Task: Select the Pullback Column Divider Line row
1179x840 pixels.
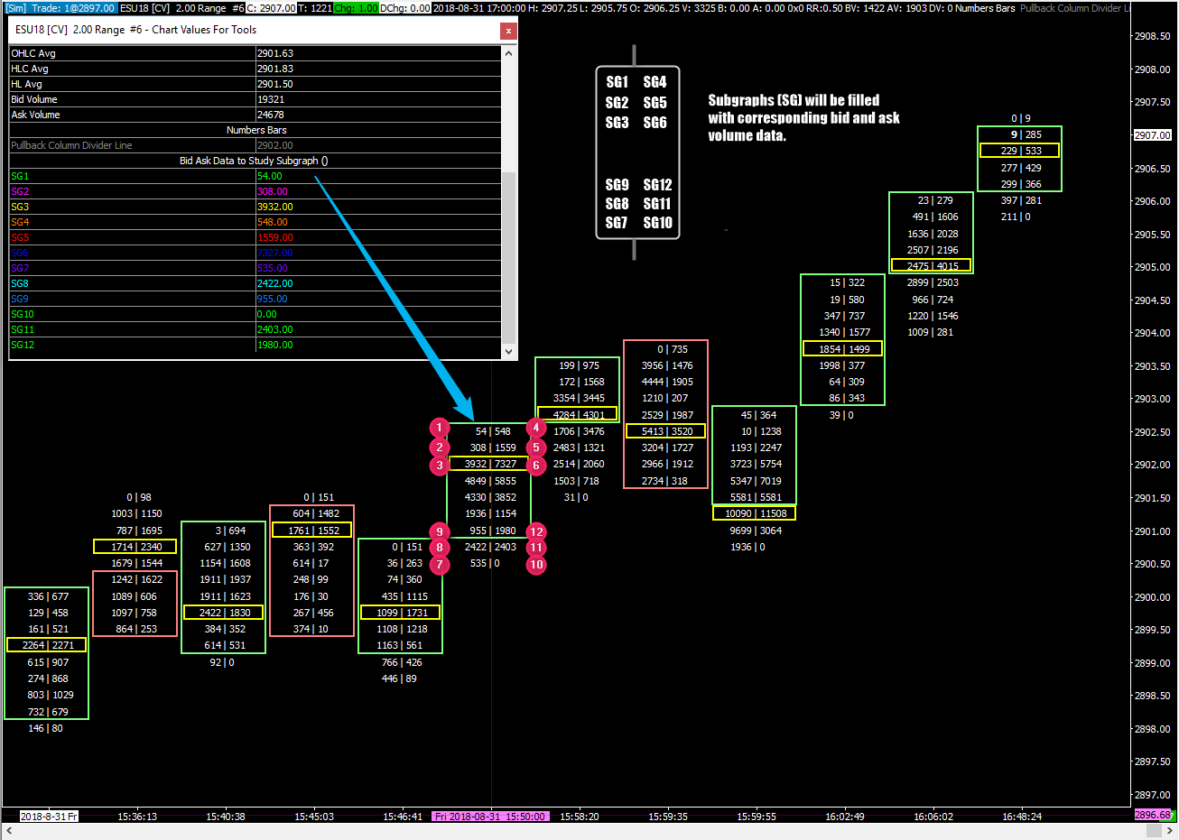Action: (x=255, y=145)
